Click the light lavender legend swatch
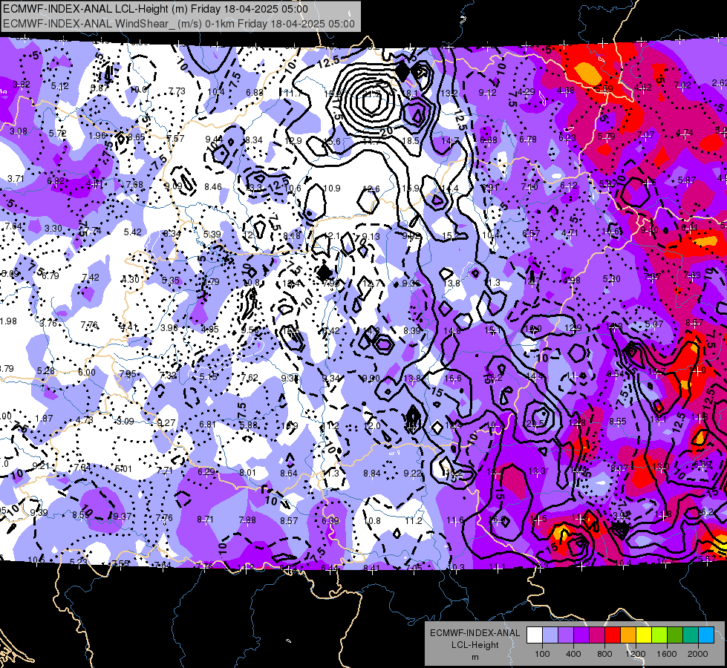Image resolution: width=727 pixels, height=668 pixels. click(550, 635)
